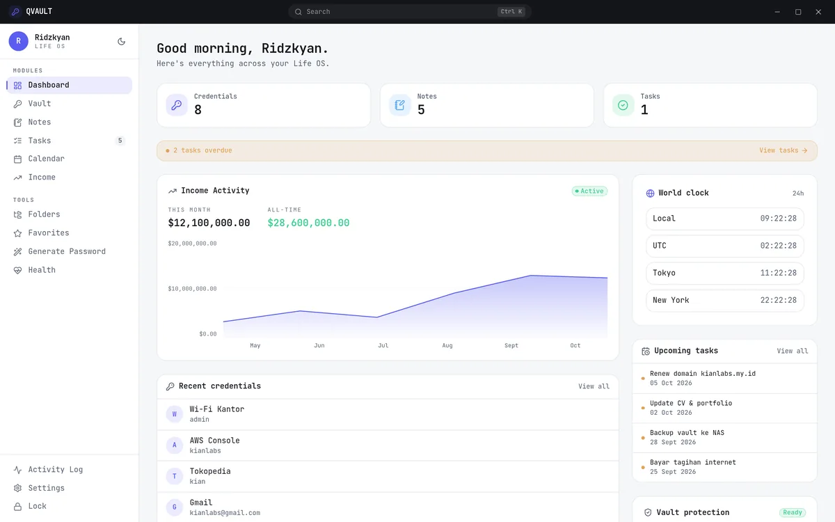Open the Gmail credential row
This screenshot has width=835, height=522.
(x=388, y=507)
